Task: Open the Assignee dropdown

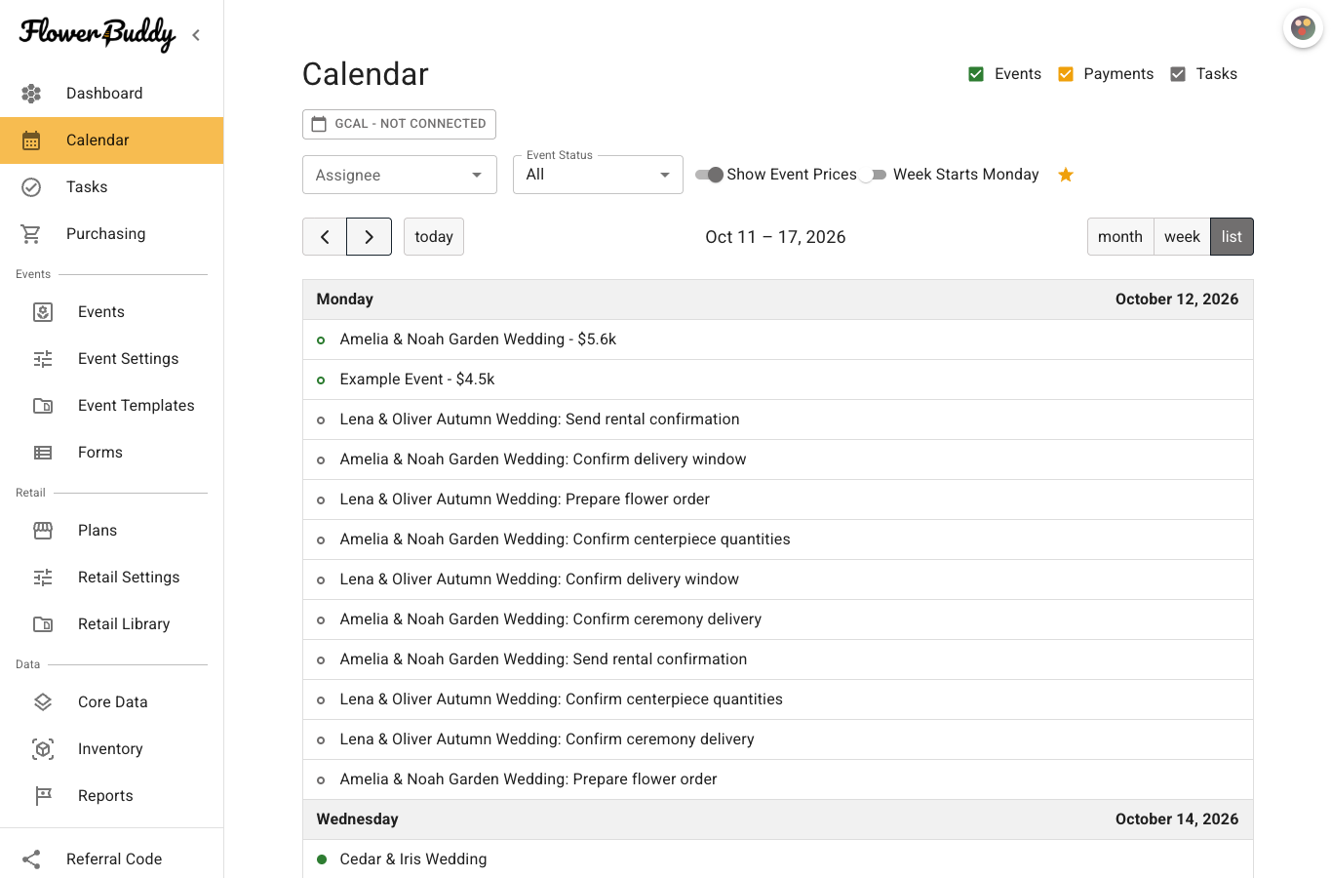Action: (400, 175)
